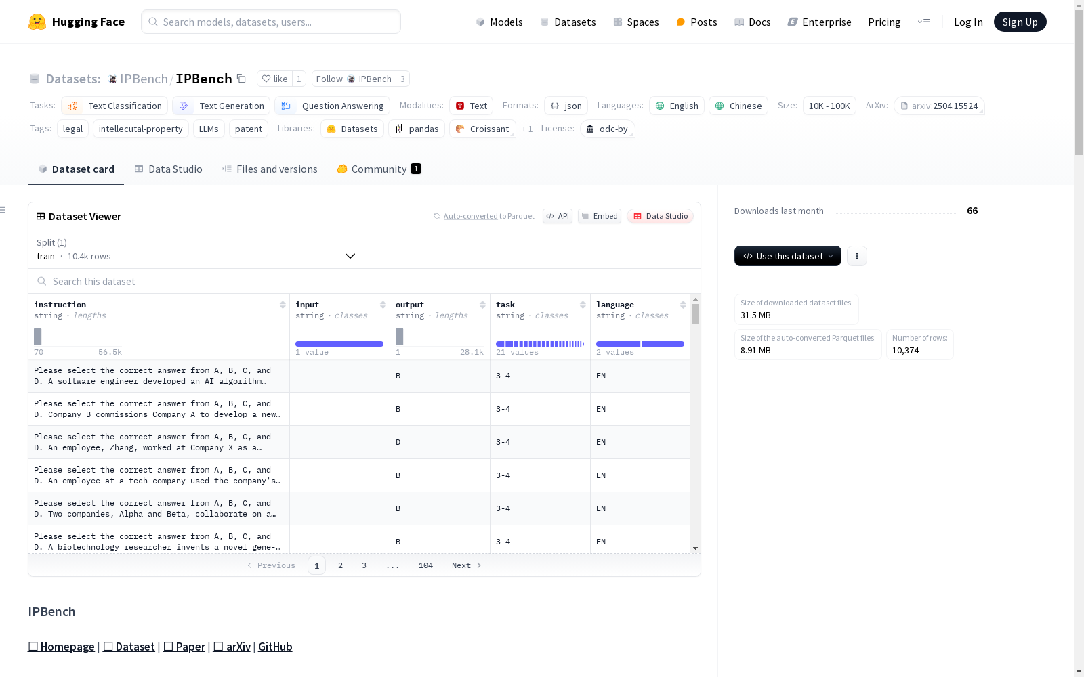This screenshot has height=677, width=1084.
Task: Click the Question Answering task tag
Action: coord(332,106)
